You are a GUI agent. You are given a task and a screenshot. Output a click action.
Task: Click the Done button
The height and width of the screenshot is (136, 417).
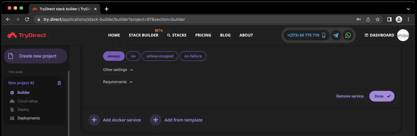(382, 96)
